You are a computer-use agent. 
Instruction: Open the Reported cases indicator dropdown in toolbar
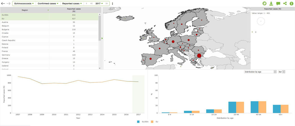72,4
